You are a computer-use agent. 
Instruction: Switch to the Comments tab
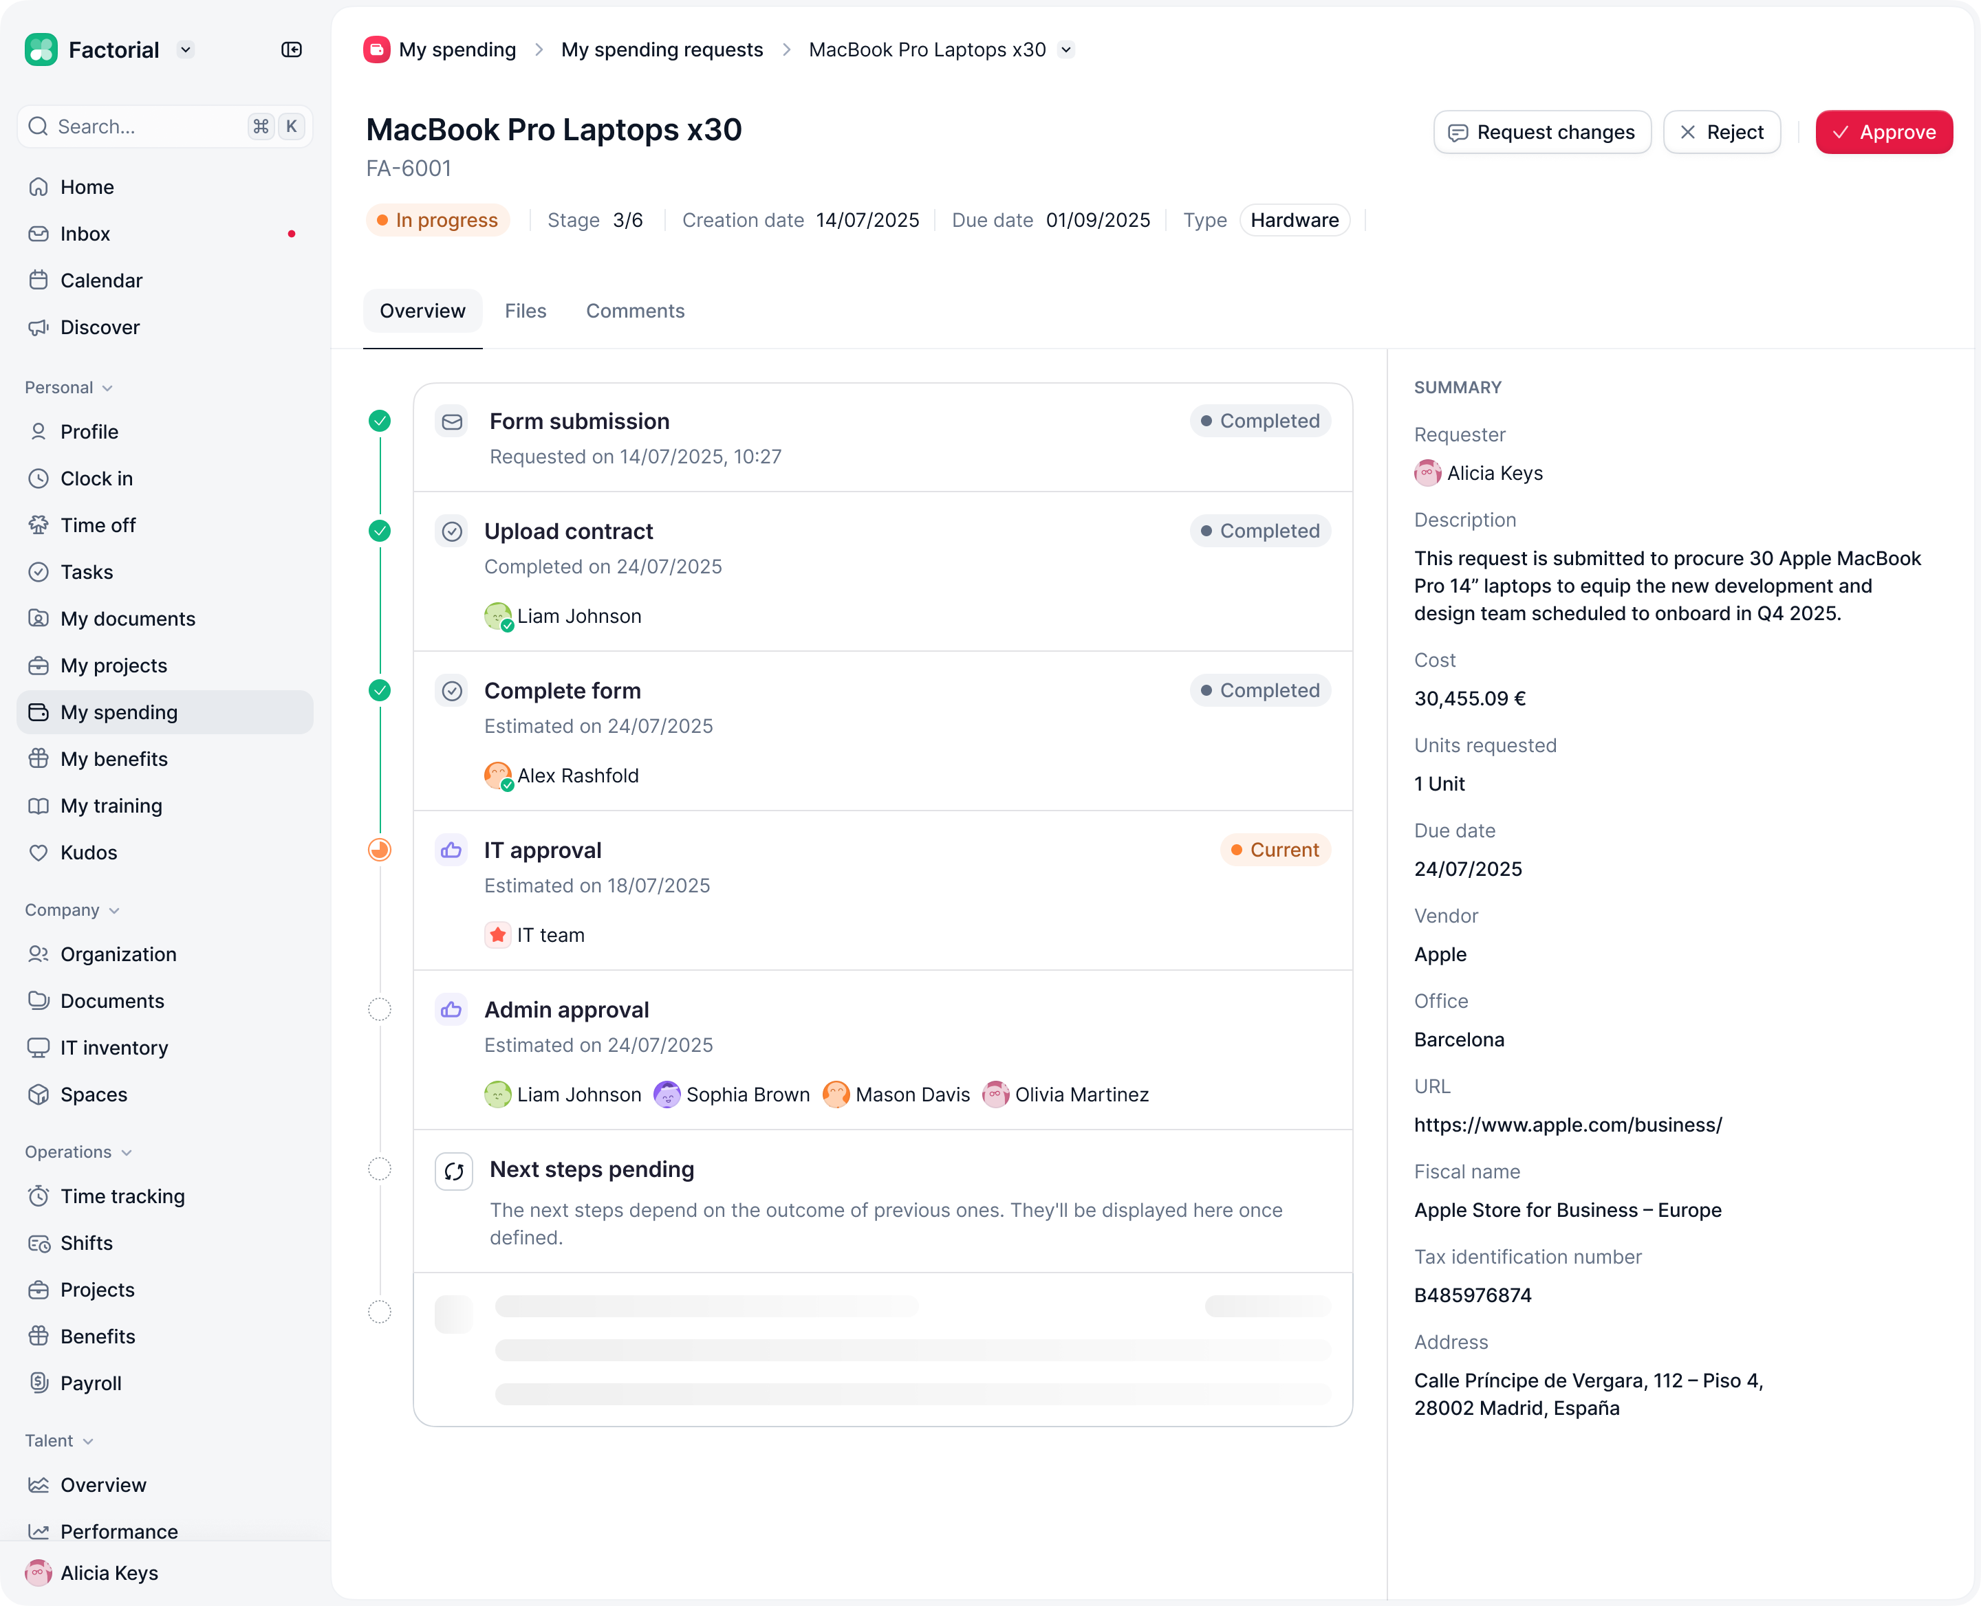pos(635,311)
